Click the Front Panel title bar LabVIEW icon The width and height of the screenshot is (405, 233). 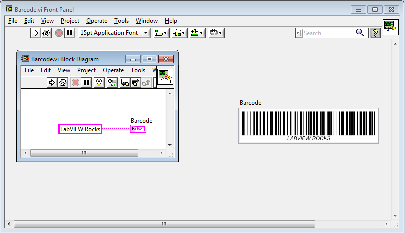click(x=9, y=9)
